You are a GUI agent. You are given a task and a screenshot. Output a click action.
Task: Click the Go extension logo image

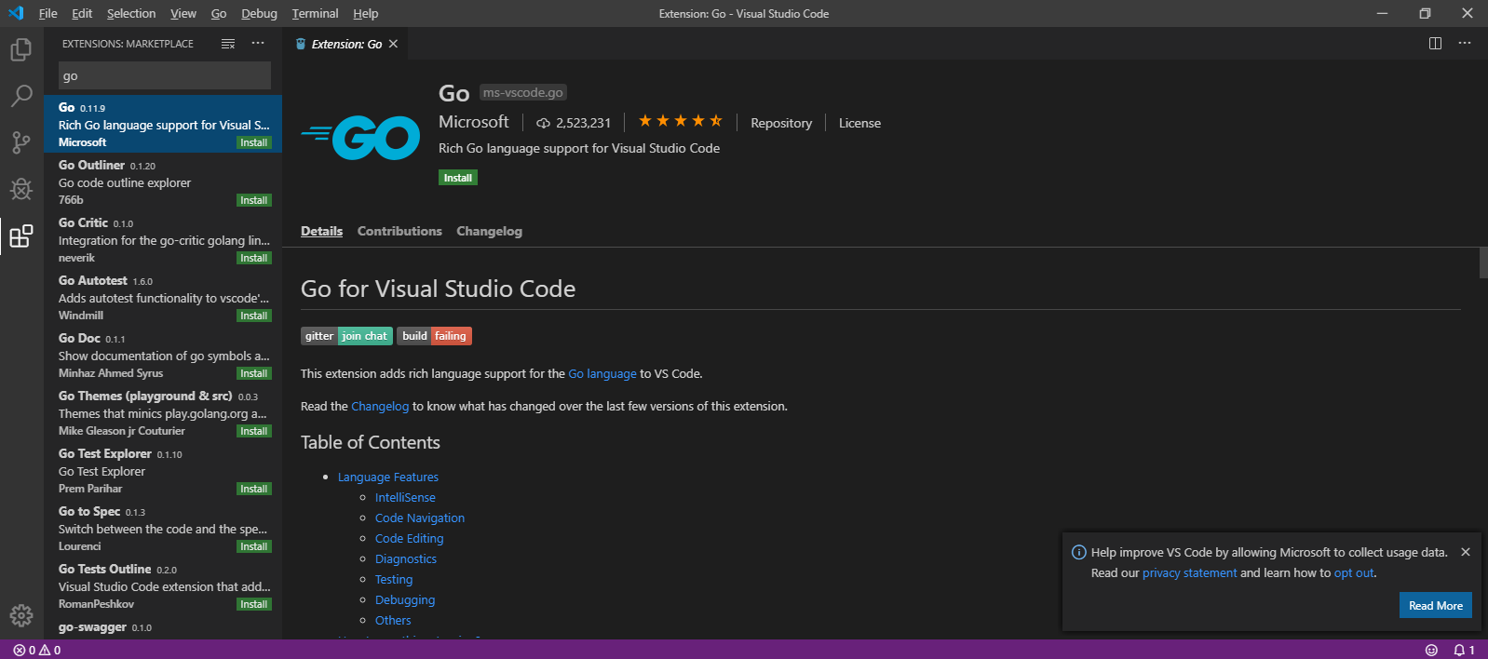[x=360, y=138]
